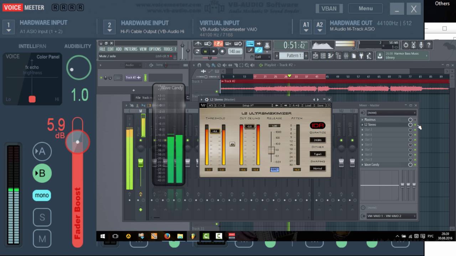456x256 pixels.
Task: Click the magnet snap icon in playlist toolbar
Action: click(x=199, y=65)
